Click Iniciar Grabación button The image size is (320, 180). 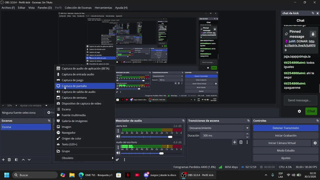pyautogui.click(x=285, y=135)
